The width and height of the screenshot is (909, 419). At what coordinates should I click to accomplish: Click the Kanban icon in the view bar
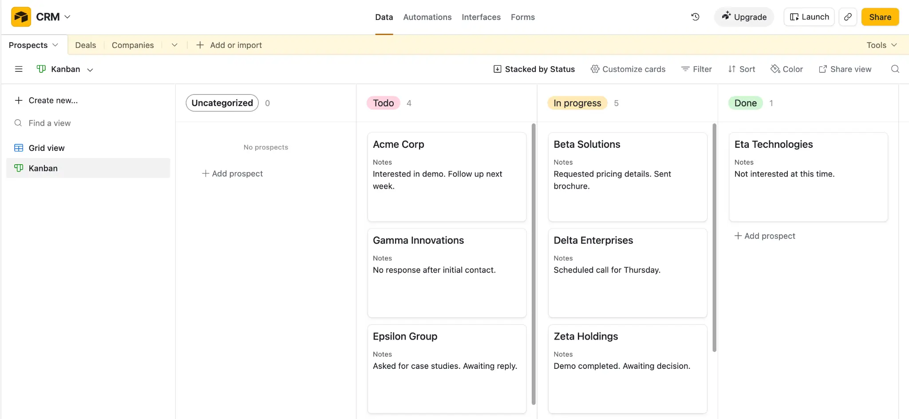tap(41, 69)
